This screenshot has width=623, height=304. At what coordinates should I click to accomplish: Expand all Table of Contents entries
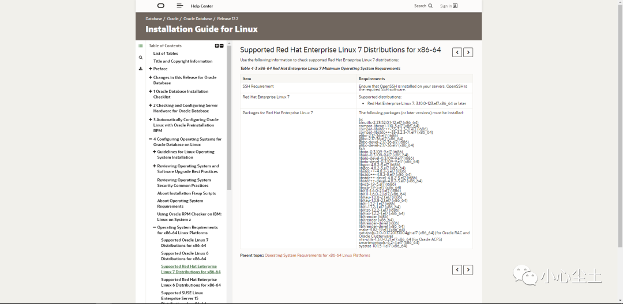(x=217, y=46)
